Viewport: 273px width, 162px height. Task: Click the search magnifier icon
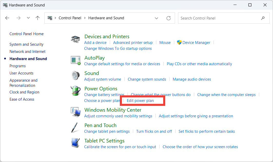263,18
